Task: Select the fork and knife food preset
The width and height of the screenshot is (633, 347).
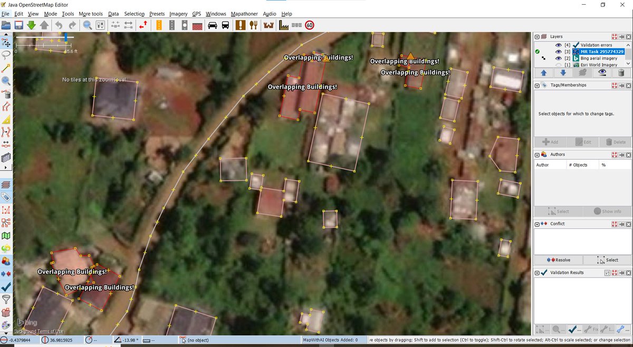Action: point(254,25)
